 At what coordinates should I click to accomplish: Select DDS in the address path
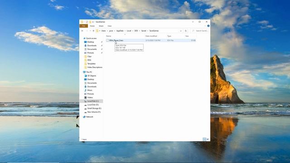coord(136,31)
